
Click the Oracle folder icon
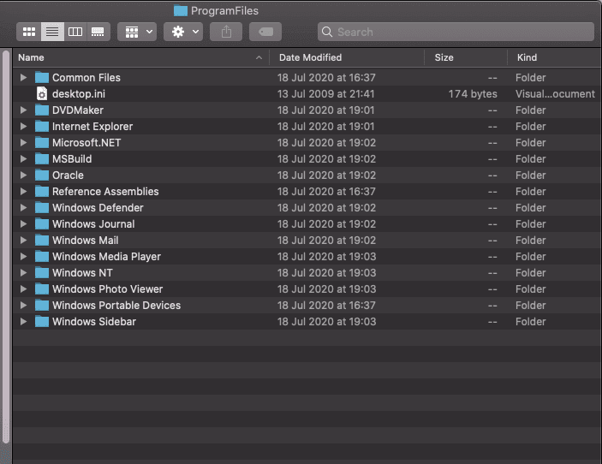(x=42, y=175)
